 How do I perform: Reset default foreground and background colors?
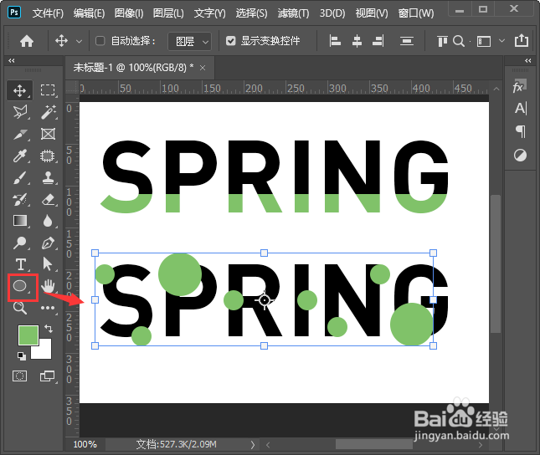pos(22,355)
